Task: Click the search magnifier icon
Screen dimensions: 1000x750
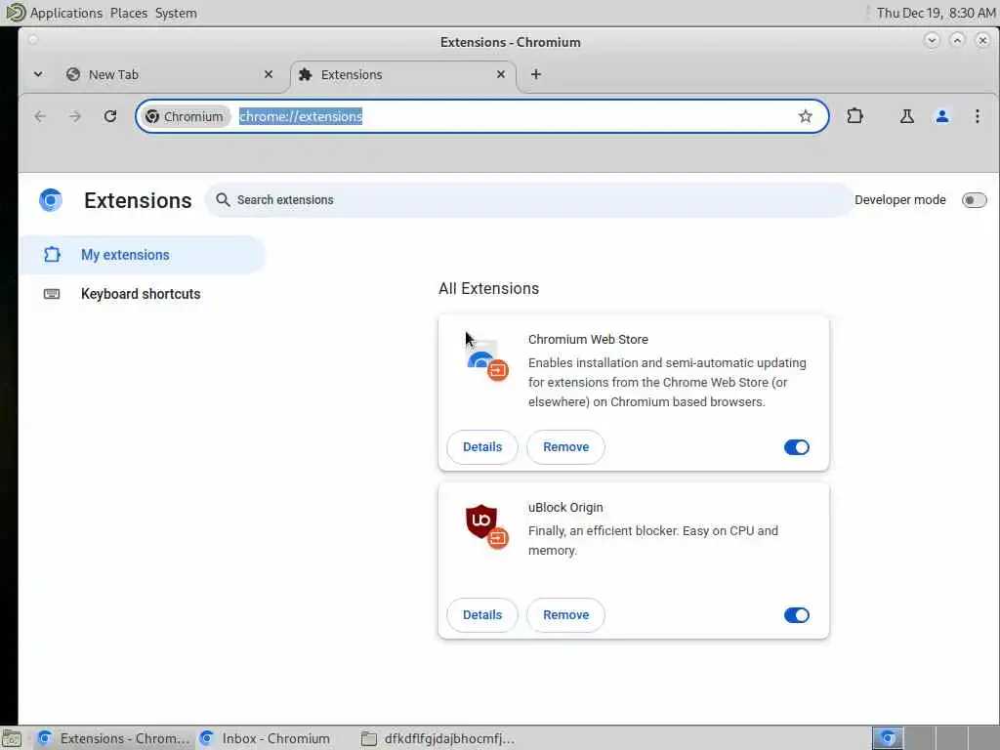Action: (223, 199)
